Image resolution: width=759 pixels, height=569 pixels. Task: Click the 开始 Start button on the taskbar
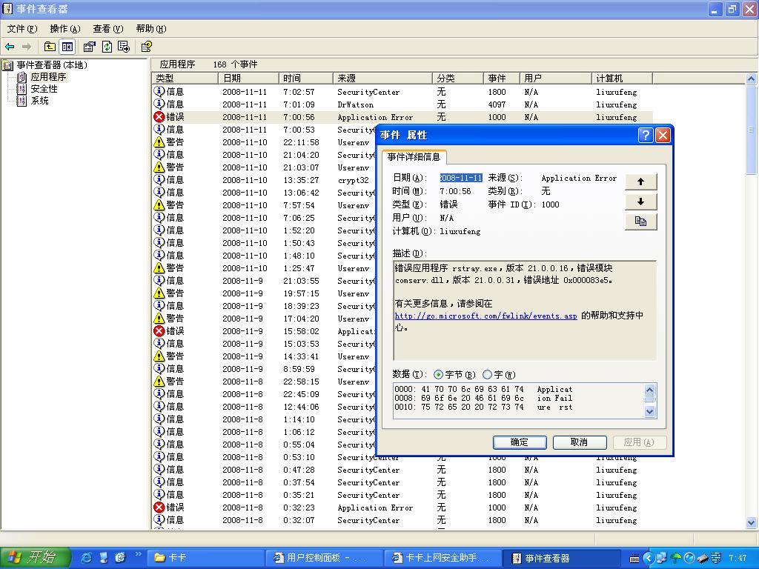coord(35,558)
